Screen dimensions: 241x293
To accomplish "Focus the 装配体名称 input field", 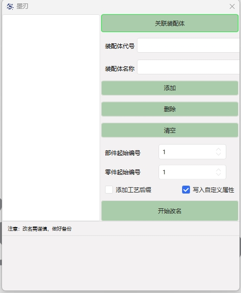I will 188,67.
